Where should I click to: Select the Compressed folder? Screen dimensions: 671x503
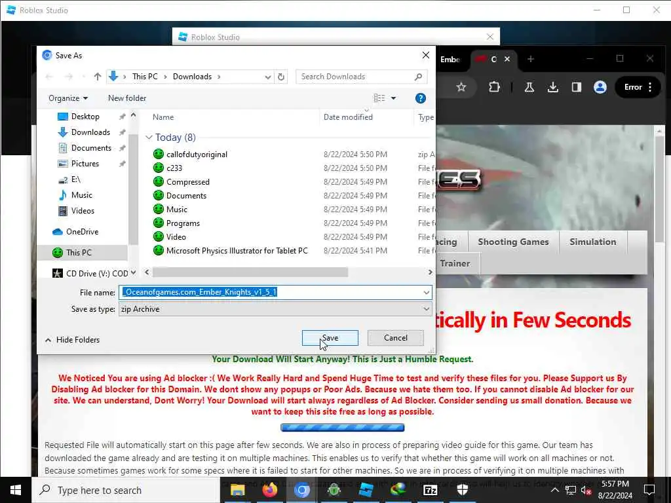pos(188,182)
